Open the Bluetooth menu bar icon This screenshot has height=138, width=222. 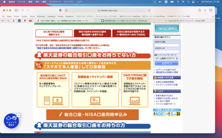point(178,2)
